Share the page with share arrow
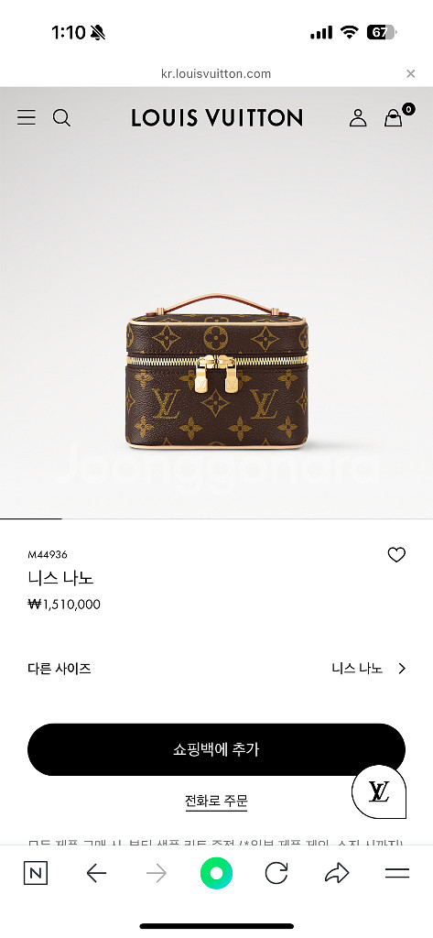 [337, 873]
